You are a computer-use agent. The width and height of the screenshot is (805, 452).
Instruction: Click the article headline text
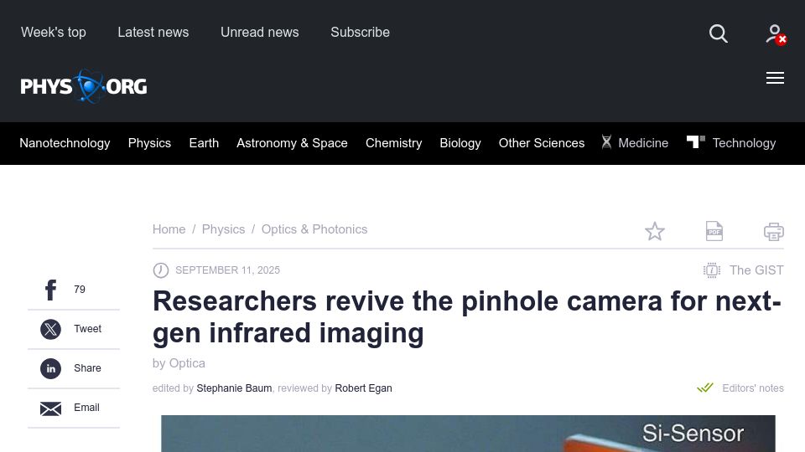[x=467, y=317]
